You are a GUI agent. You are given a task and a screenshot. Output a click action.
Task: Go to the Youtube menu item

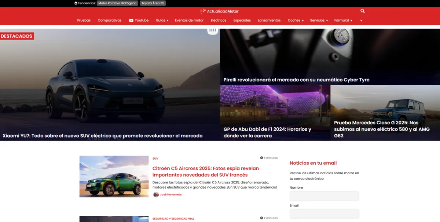142,21
